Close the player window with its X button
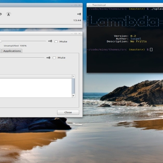The height and width of the screenshot is (163, 163). pos(79,5)
